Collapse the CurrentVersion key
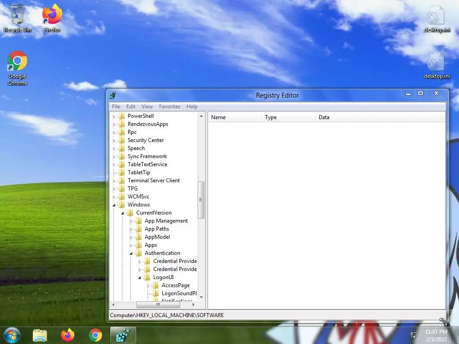This screenshot has height=344, width=459. [122, 213]
